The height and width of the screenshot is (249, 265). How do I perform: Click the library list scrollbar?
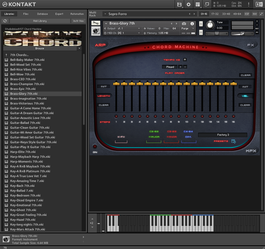click(x=84, y=89)
